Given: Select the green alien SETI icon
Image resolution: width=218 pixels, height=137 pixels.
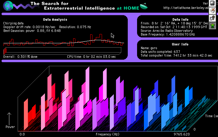Looking at the screenshot, I should coord(213,26).
